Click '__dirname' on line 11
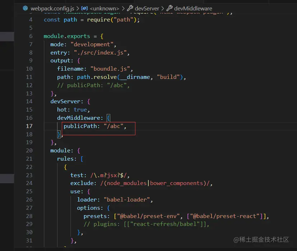The width and height of the screenshot is (297, 251). tap(135, 77)
